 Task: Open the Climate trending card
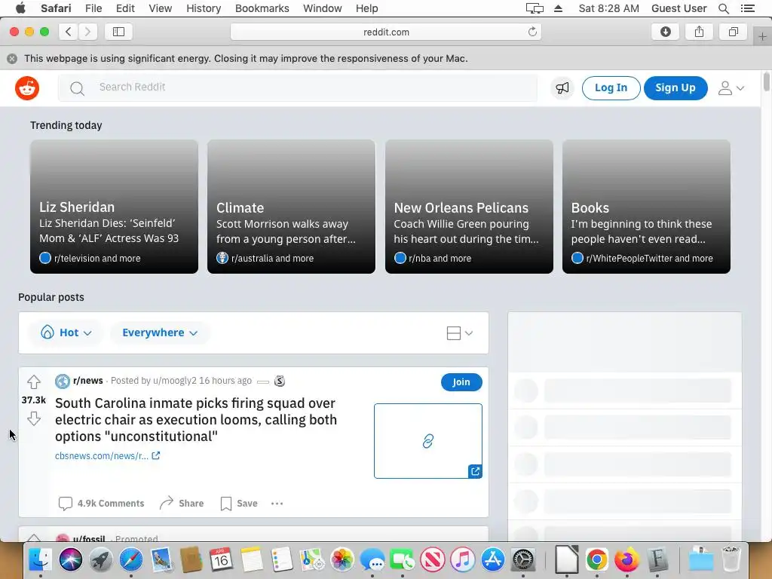point(292,207)
